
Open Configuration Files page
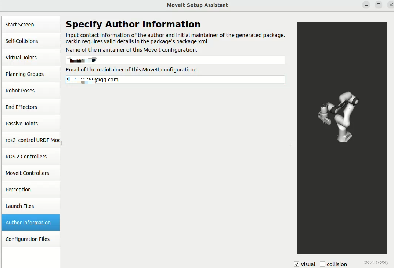tap(30, 239)
